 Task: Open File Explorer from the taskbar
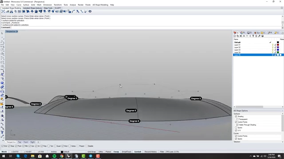[x=32, y=156]
